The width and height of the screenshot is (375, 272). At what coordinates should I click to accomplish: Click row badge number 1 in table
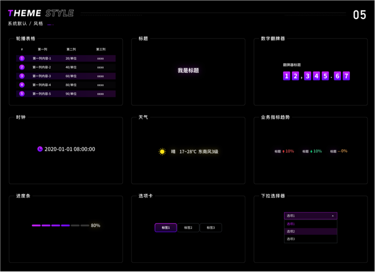point(22,58)
